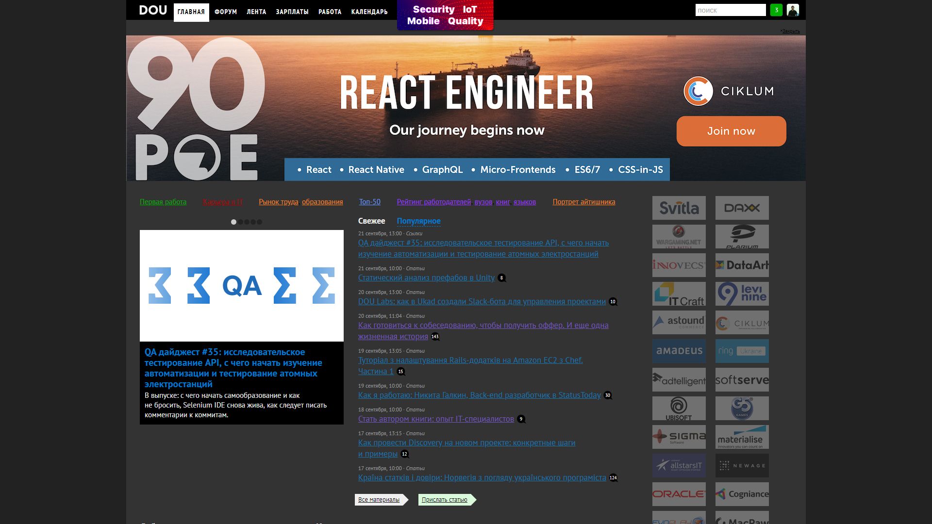The width and height of the screenshot is (932, 524).
Task: Switch to the Популярное tab
Action: (418, 221)
